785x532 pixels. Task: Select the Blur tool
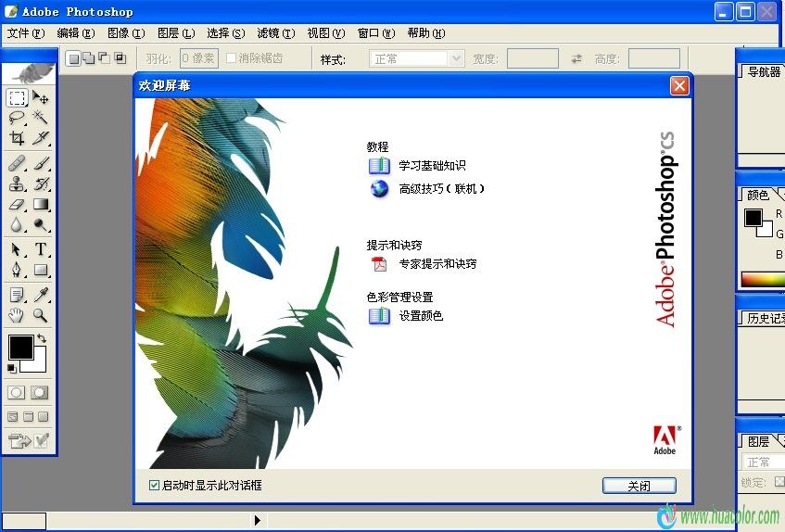click(x=17, y=224)
